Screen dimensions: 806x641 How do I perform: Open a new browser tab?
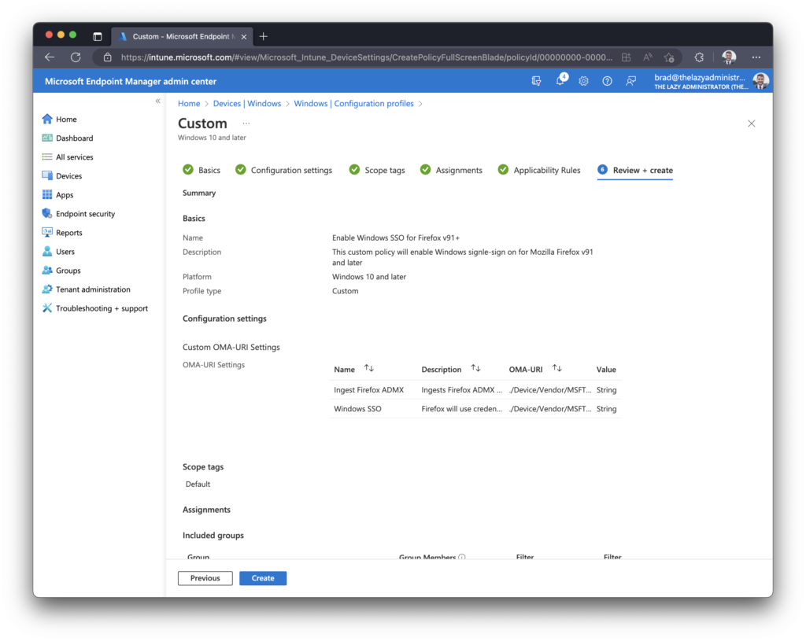(x=264, y=36)
